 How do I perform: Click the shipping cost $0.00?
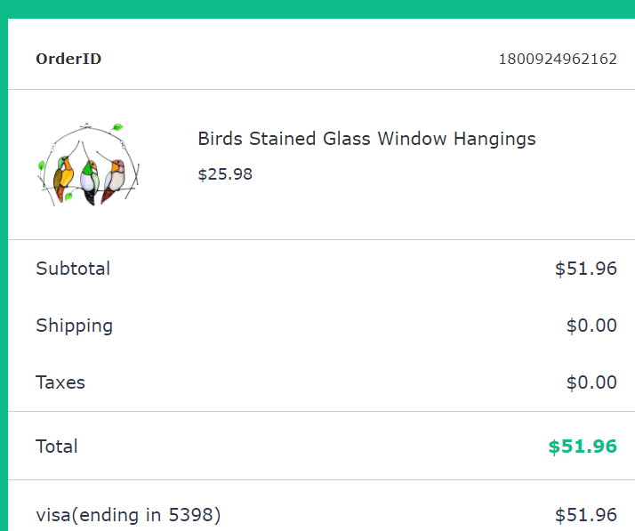pos(591,326)
